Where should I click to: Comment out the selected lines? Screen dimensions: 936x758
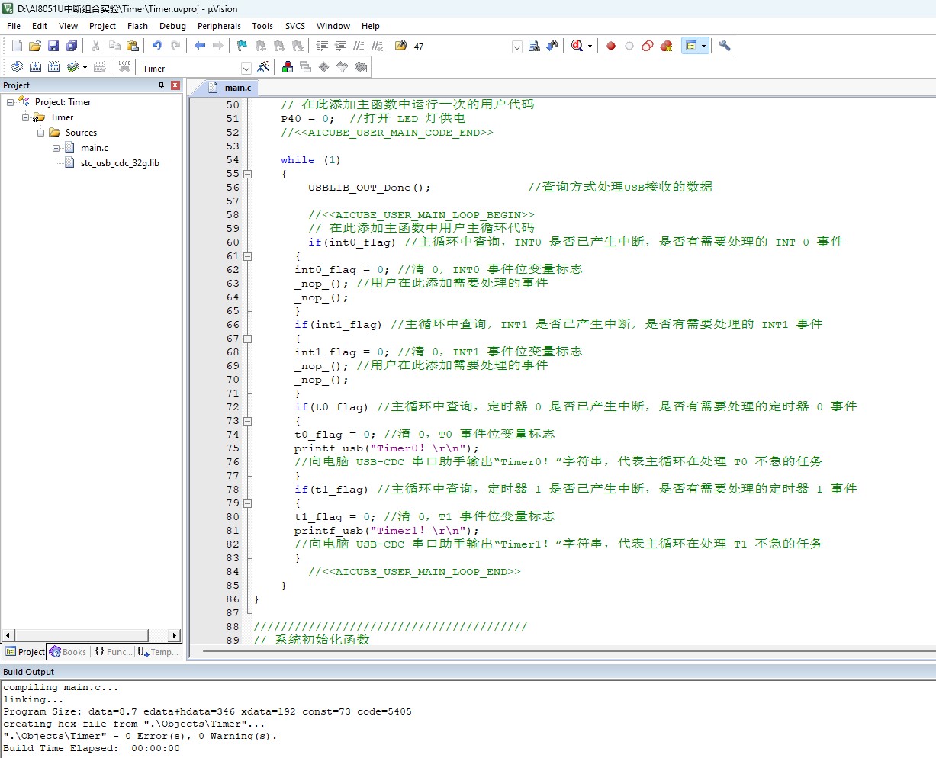[359, 46]
